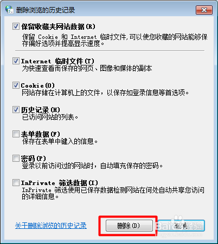The width and height of the screenshot is (218, 244).
Task: Click the 取消 cancel button
Action: [181, 226]
